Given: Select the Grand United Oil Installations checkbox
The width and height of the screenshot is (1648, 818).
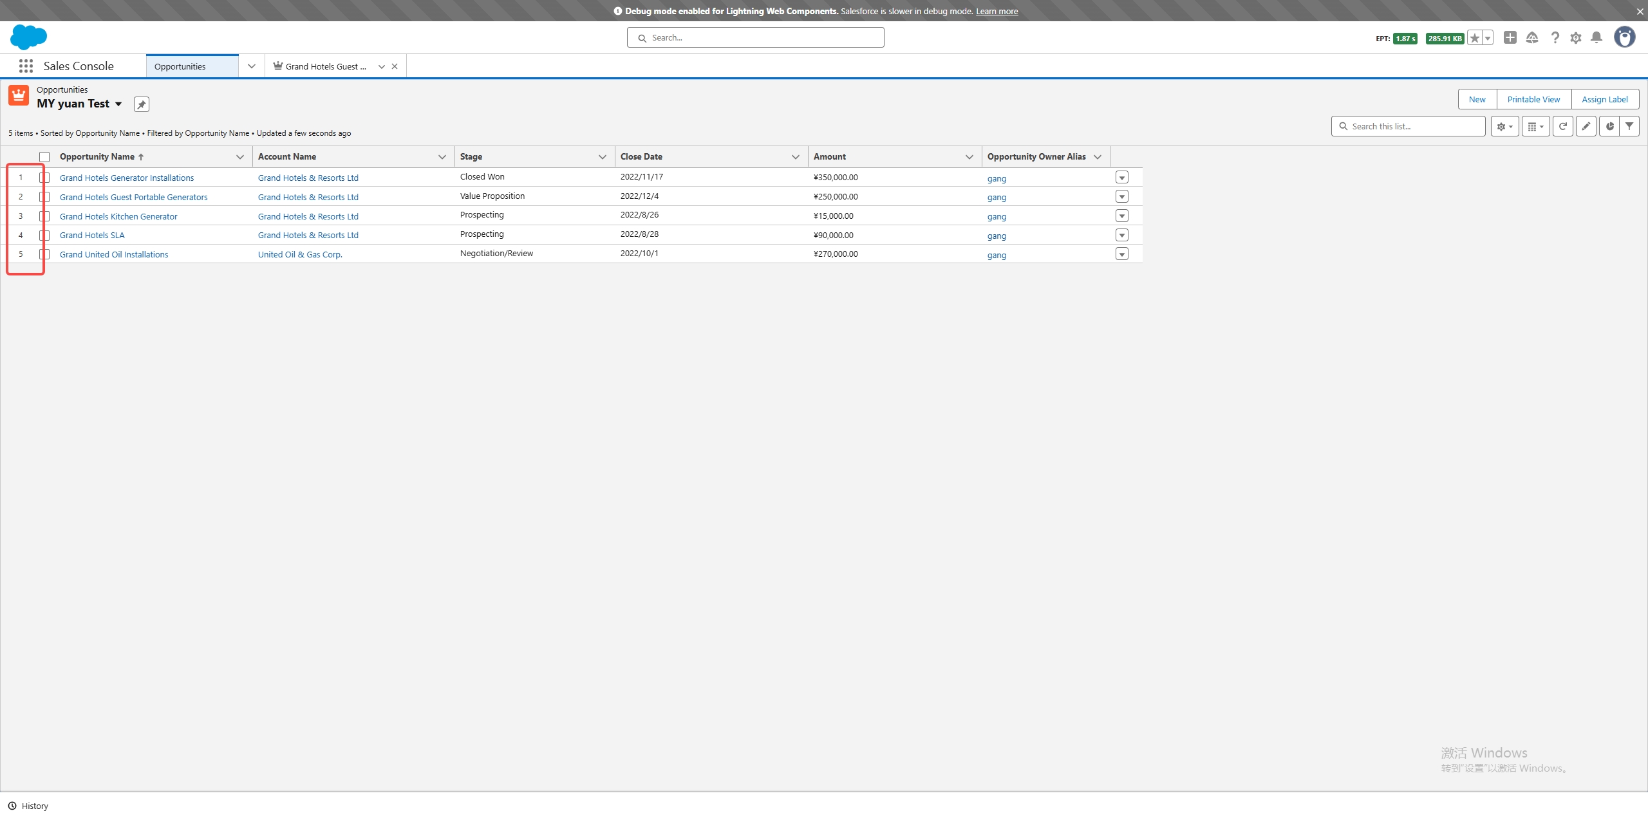Looking at the screenshot, I should (44, 255).
